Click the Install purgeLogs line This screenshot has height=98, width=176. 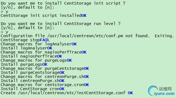[x=24, y=65]
